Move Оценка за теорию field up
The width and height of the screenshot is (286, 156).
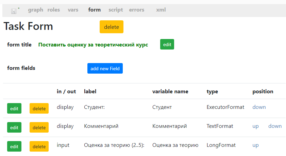[x=255, y=145]
